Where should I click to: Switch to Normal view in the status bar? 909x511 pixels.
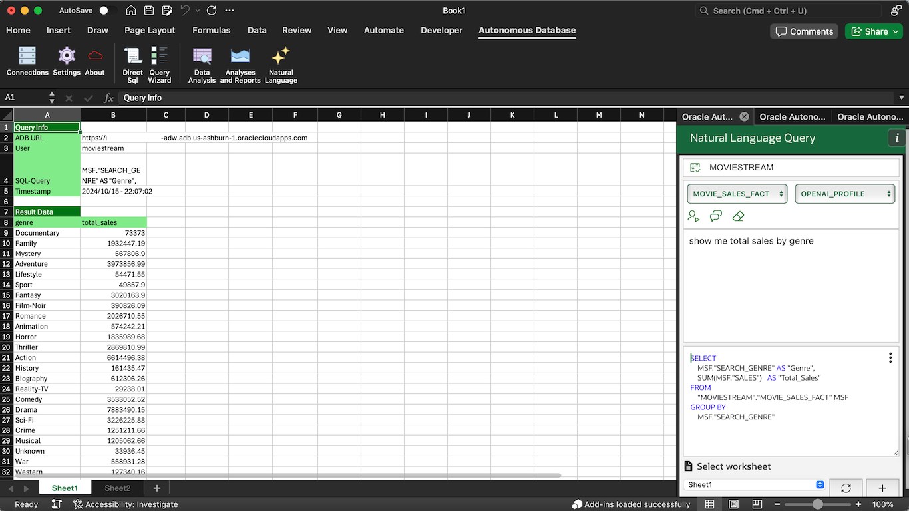(x=710, y=504)
